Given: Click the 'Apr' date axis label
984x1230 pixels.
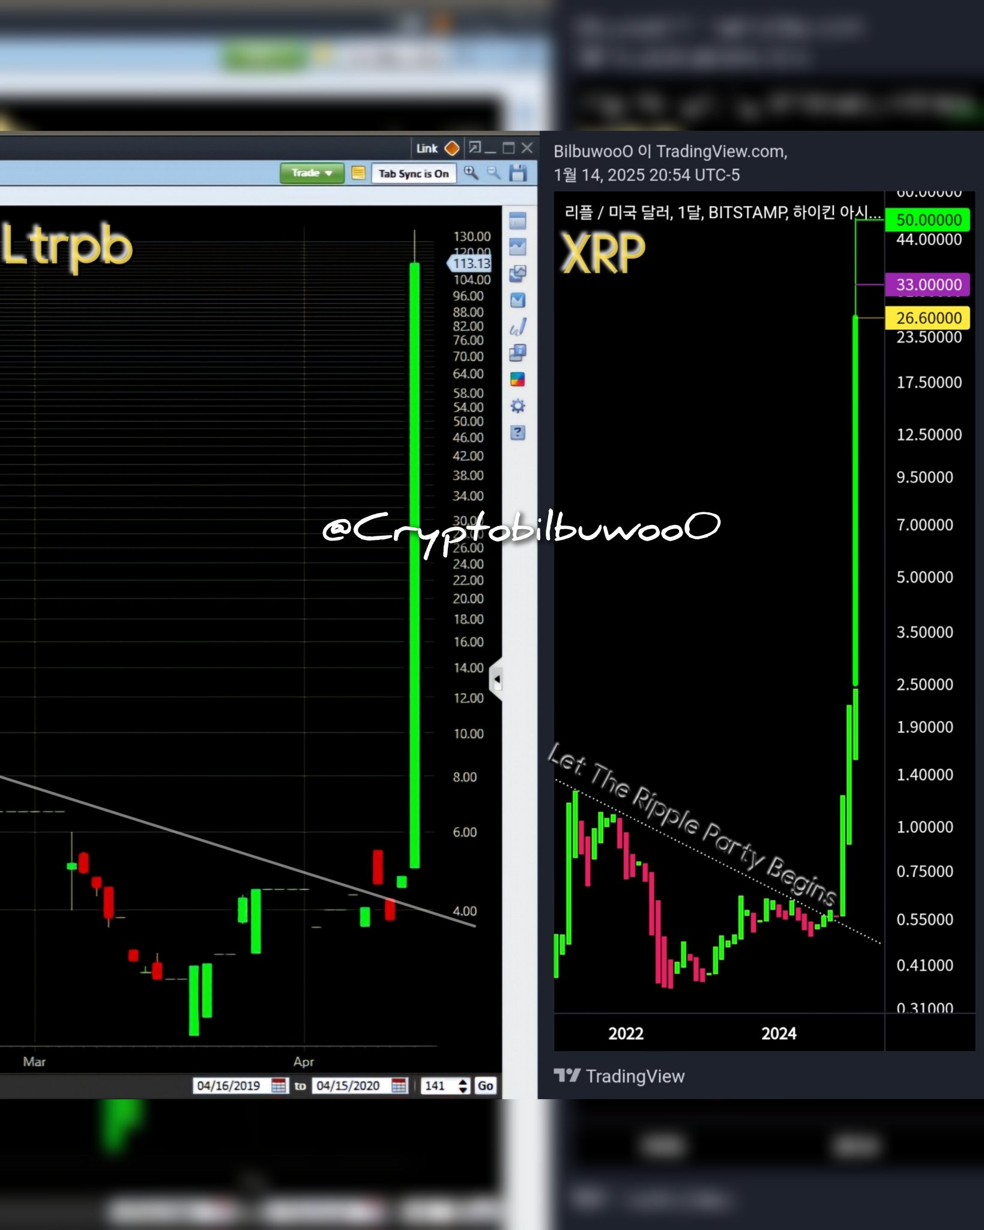Looking at the screenshot, I should click(304, 1061).
